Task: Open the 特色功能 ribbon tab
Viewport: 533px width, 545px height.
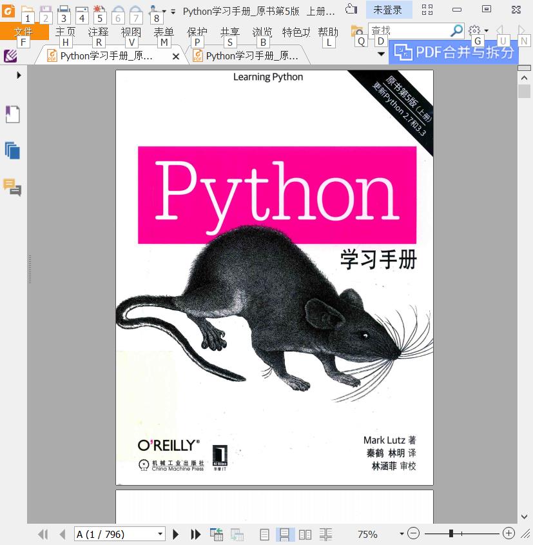Action: pos(296,32)
